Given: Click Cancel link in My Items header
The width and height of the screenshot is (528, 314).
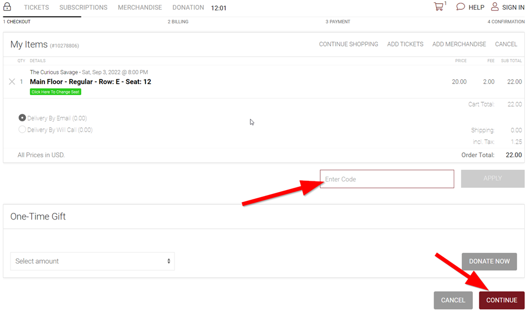Looking at the screenshot, I should click(x=506, y=44).
